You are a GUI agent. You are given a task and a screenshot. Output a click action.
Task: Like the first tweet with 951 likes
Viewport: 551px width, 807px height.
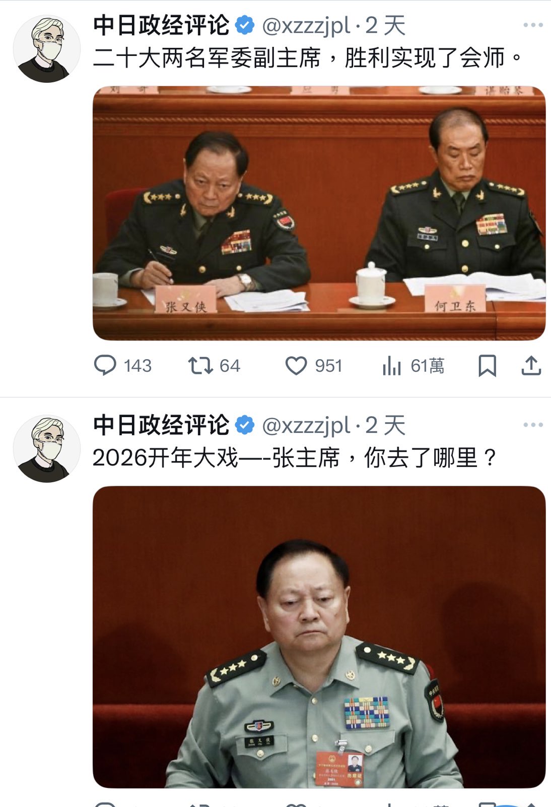(x=314, y=366)
